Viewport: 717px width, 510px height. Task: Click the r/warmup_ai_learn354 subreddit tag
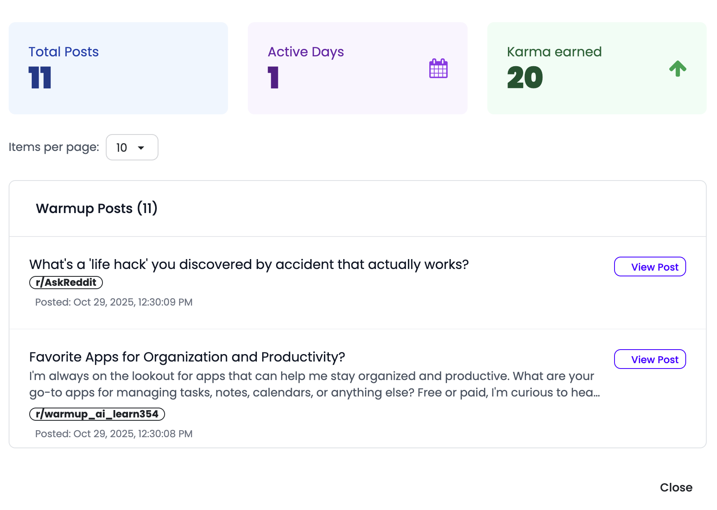(97, 414)
